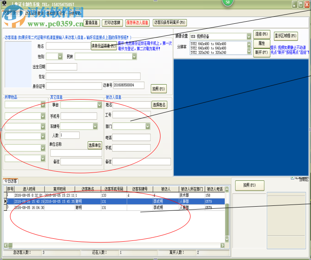The image size is (311, 260).
Task: Expand the 事由 reason dropdown
Action: tap(100, 105)
